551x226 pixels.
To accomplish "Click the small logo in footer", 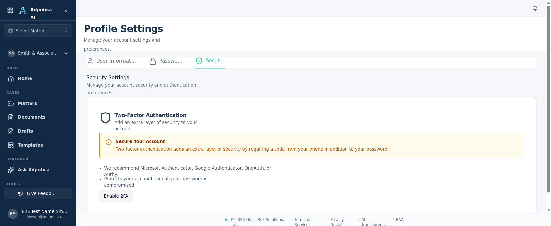I will tap(226, 220).
